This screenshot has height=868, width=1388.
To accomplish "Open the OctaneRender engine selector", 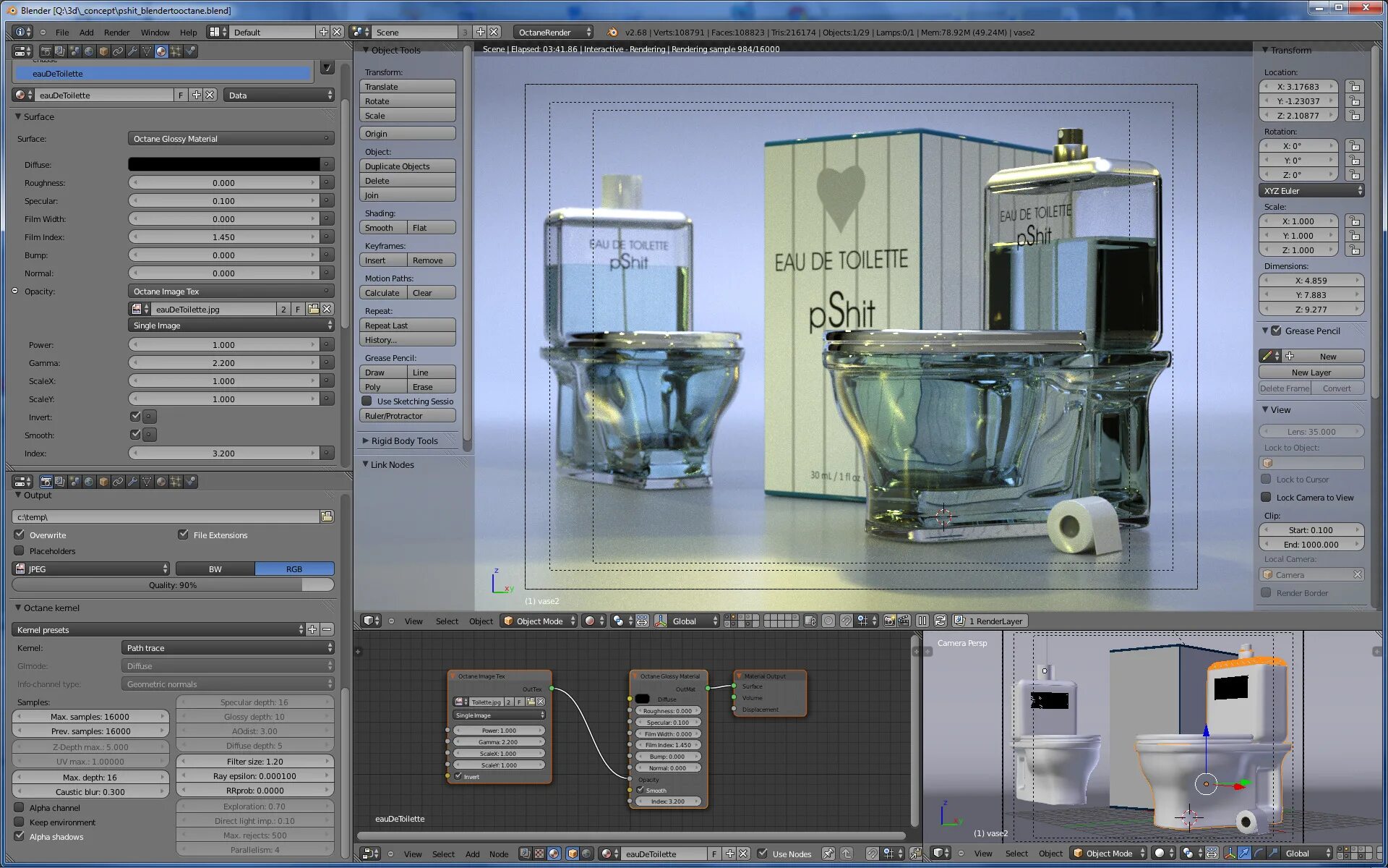I will pos(553,33).
